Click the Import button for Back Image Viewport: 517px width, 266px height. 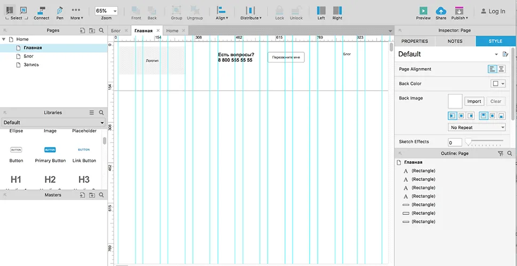coord(474,101)
